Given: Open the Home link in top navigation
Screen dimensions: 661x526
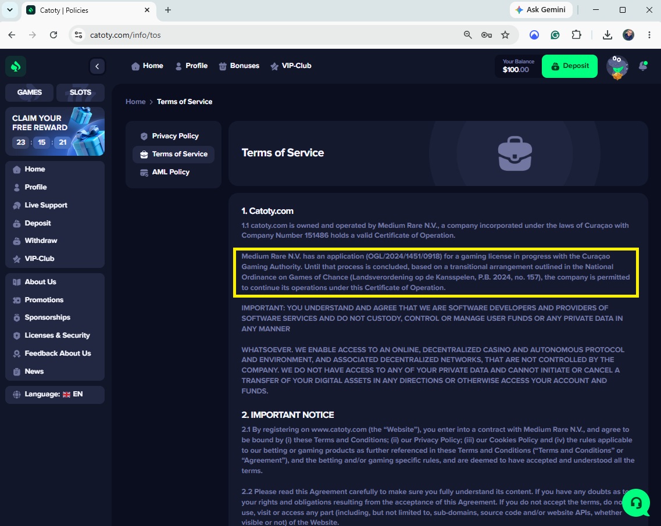Looking at the screenshot, I should pyautogui.click(x=147, y=66).
